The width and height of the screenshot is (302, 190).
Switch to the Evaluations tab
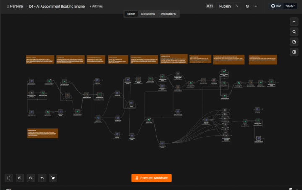point(168,14)
